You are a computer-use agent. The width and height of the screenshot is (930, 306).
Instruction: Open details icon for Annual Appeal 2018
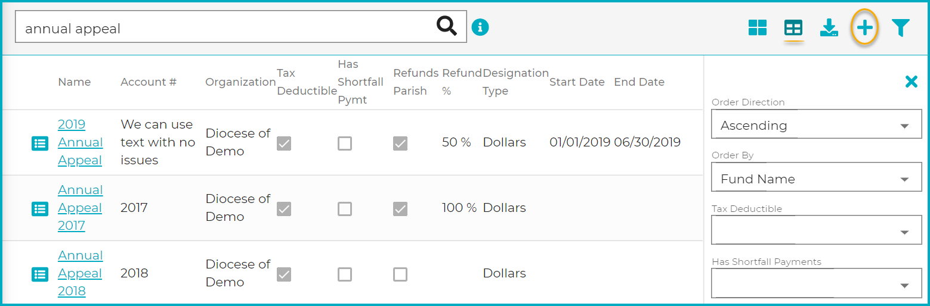click(39, 274)
